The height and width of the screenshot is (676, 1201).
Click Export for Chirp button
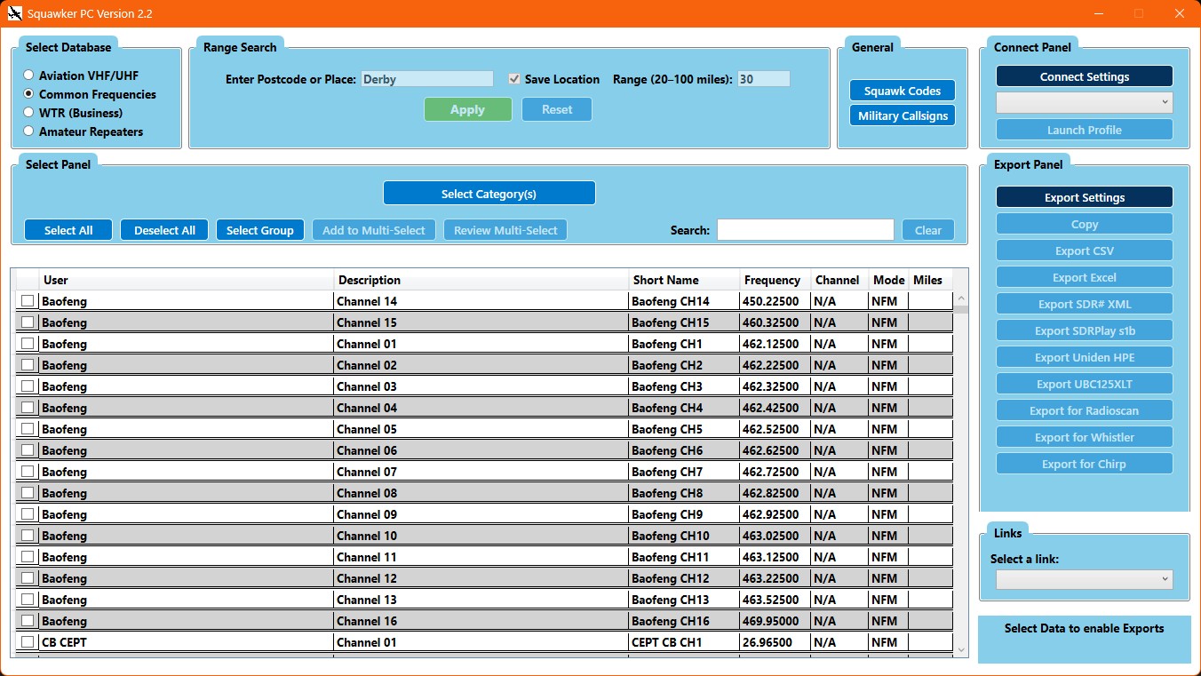(1084, 464)
